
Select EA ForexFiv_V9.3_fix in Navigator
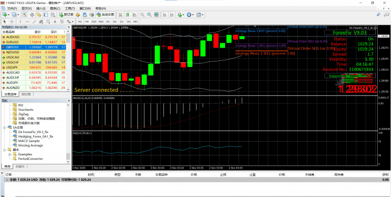pyautogui.click(x=33, y=132)
